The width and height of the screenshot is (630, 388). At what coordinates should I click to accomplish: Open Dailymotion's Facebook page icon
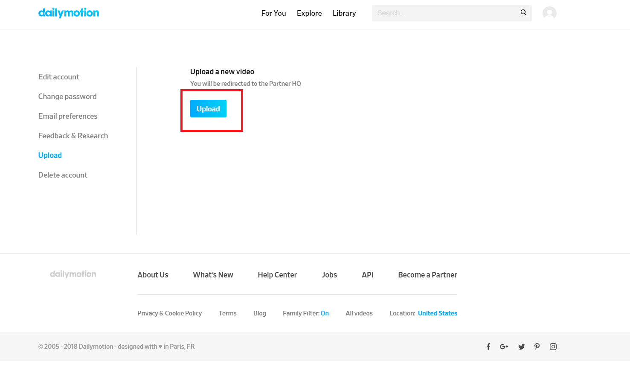point(488,347)
